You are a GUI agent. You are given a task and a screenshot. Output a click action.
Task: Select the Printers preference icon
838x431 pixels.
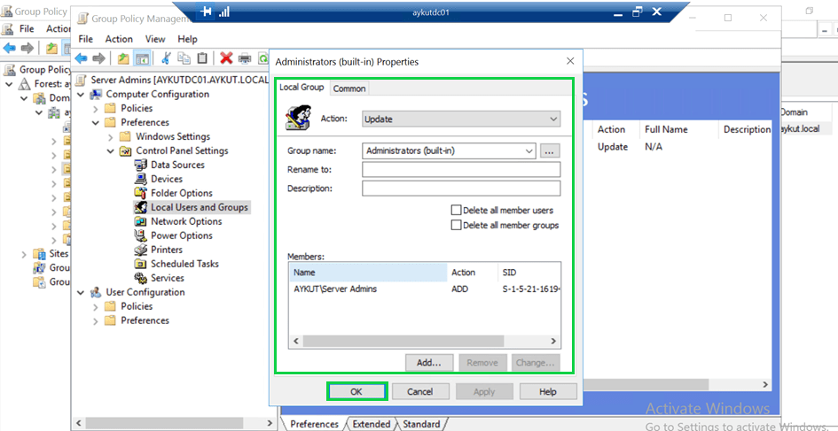(141, 250)
